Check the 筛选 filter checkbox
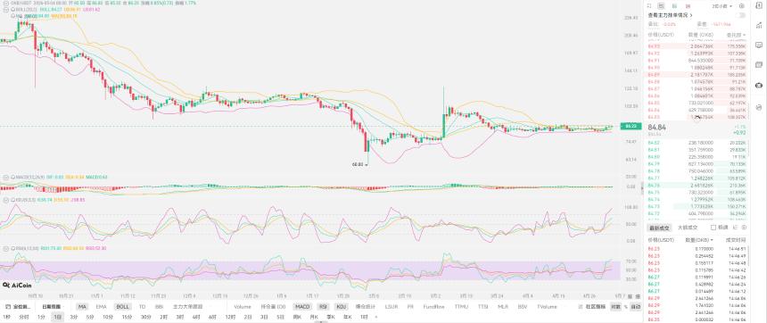 (x=713, y=228)
